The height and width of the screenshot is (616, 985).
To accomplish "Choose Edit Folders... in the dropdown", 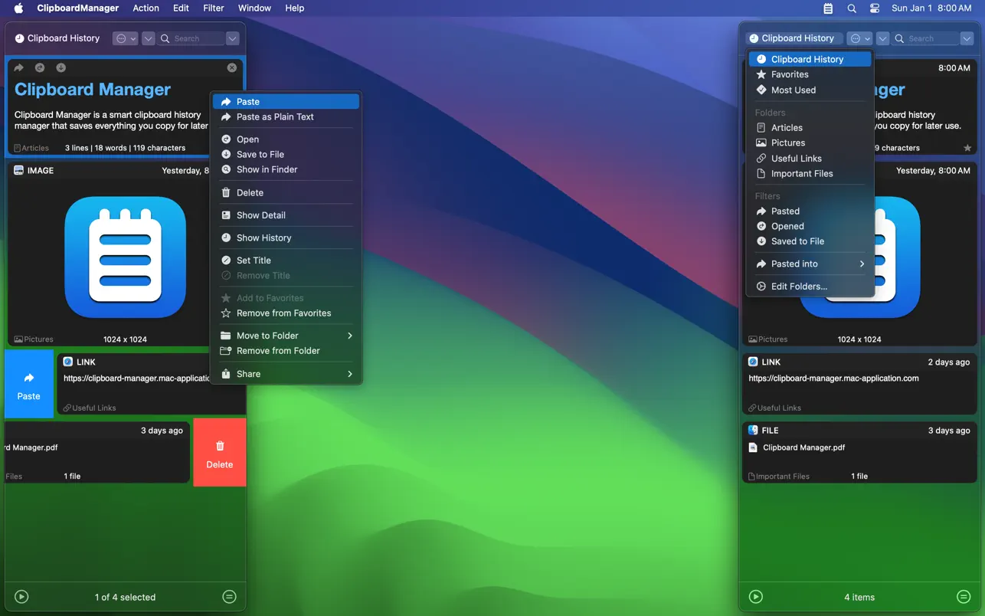I will pyautogui.click(x=810, y=287).
